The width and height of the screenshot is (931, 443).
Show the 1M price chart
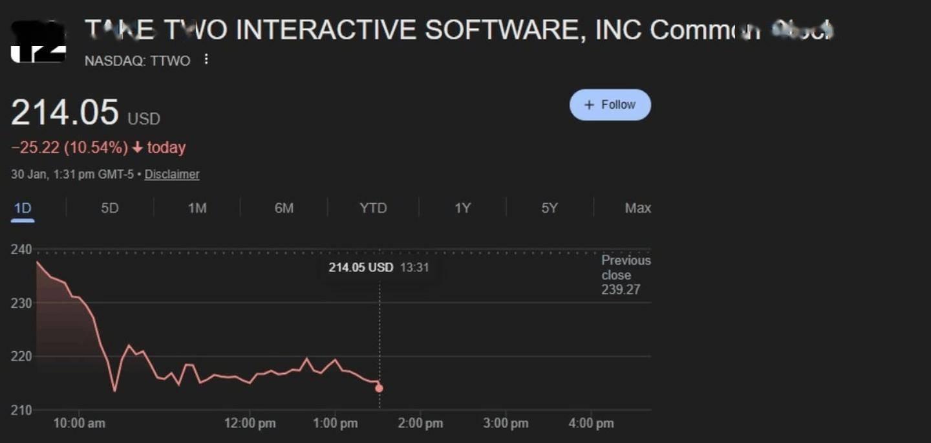(197, 208)
